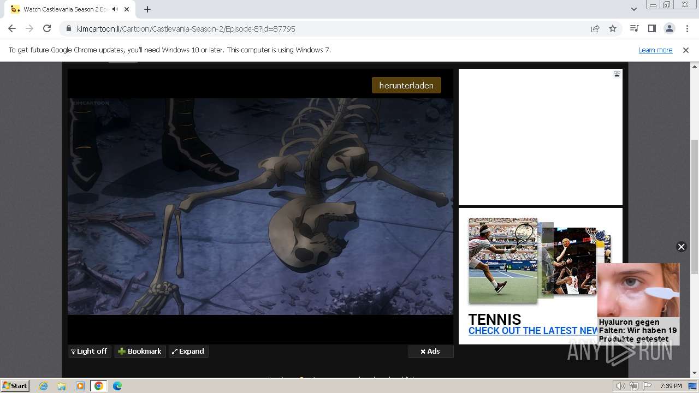Close the Castlevania tab
The image size is (699, 393).
[127, 9]
